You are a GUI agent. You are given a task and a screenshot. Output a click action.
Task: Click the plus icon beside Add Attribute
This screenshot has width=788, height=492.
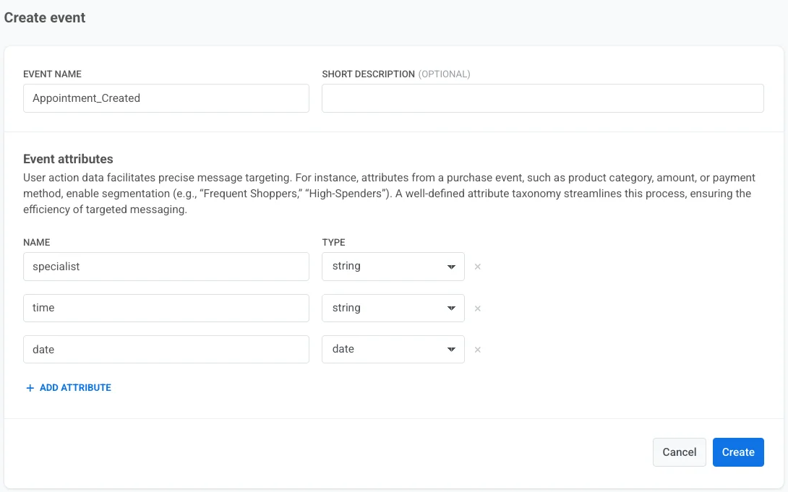click(30, 388)
